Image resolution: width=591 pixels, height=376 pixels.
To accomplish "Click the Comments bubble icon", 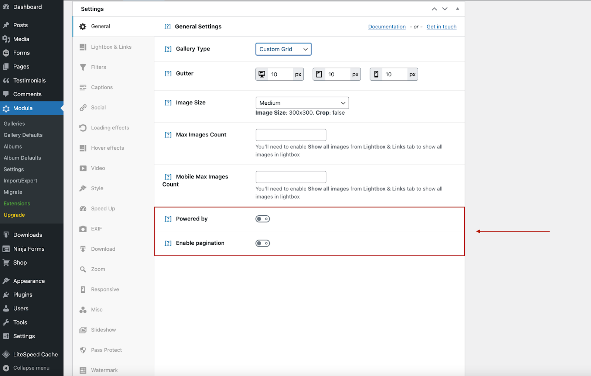I will [6, 94].
